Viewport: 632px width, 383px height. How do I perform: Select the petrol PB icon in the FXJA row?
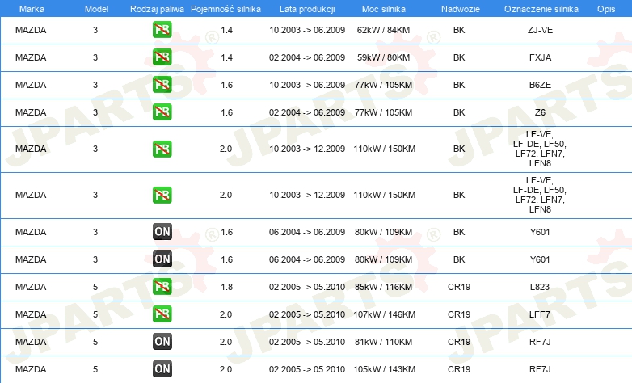[x=162, y=57]
